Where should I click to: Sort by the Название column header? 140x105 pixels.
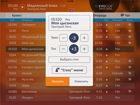click(27, 20)
